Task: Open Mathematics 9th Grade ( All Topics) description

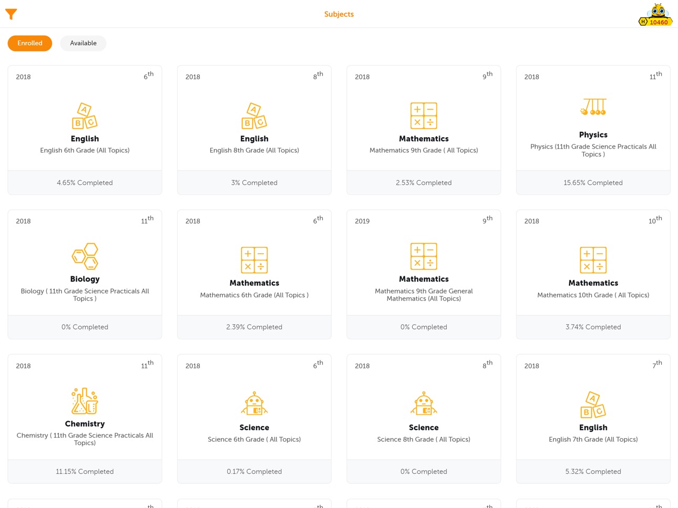Action: 424,150
